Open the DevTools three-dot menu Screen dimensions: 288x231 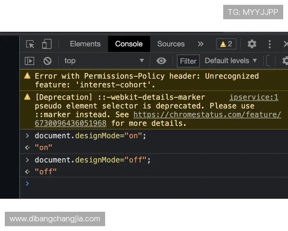(270, 44)
